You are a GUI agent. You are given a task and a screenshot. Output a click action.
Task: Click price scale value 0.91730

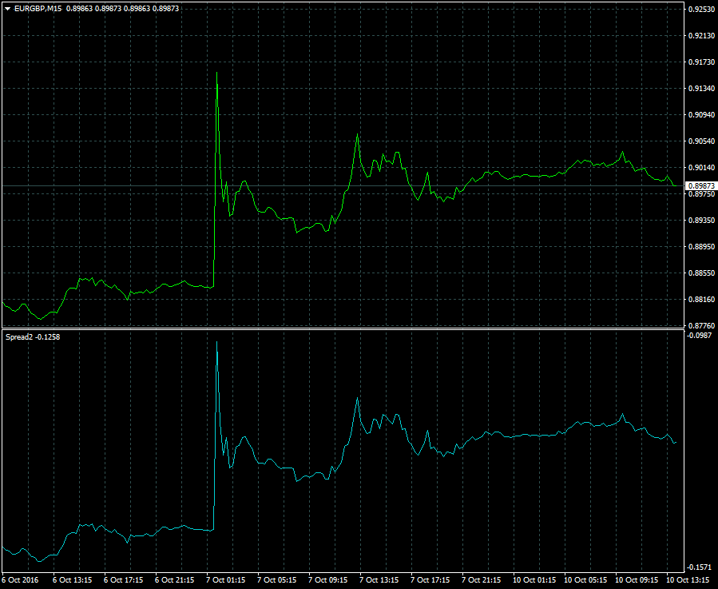pyautogui.click(x=701, y=62)
